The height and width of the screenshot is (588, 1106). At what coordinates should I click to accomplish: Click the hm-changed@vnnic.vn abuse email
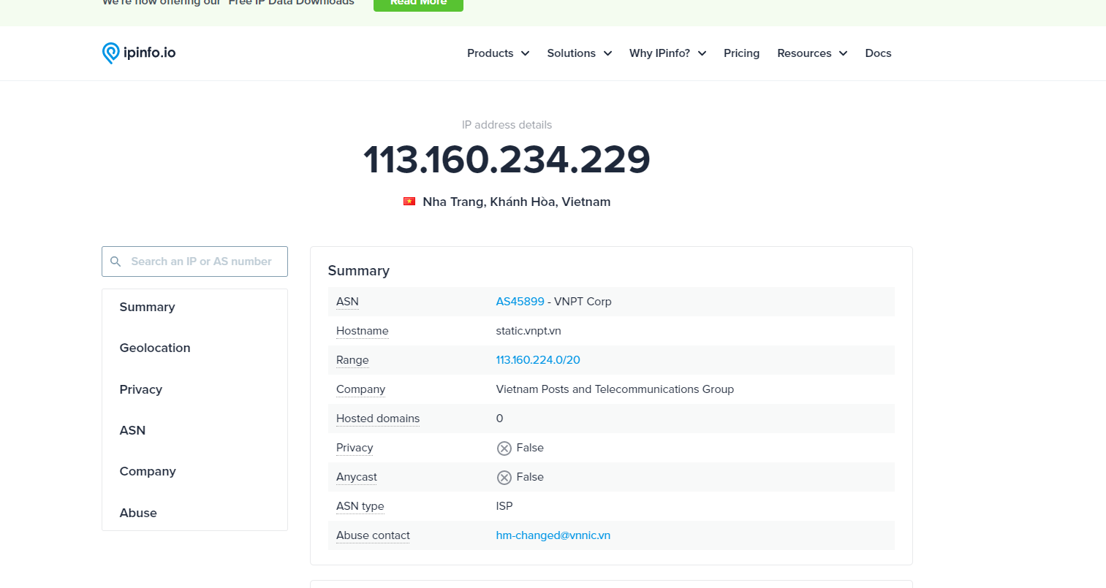[553, 535]
